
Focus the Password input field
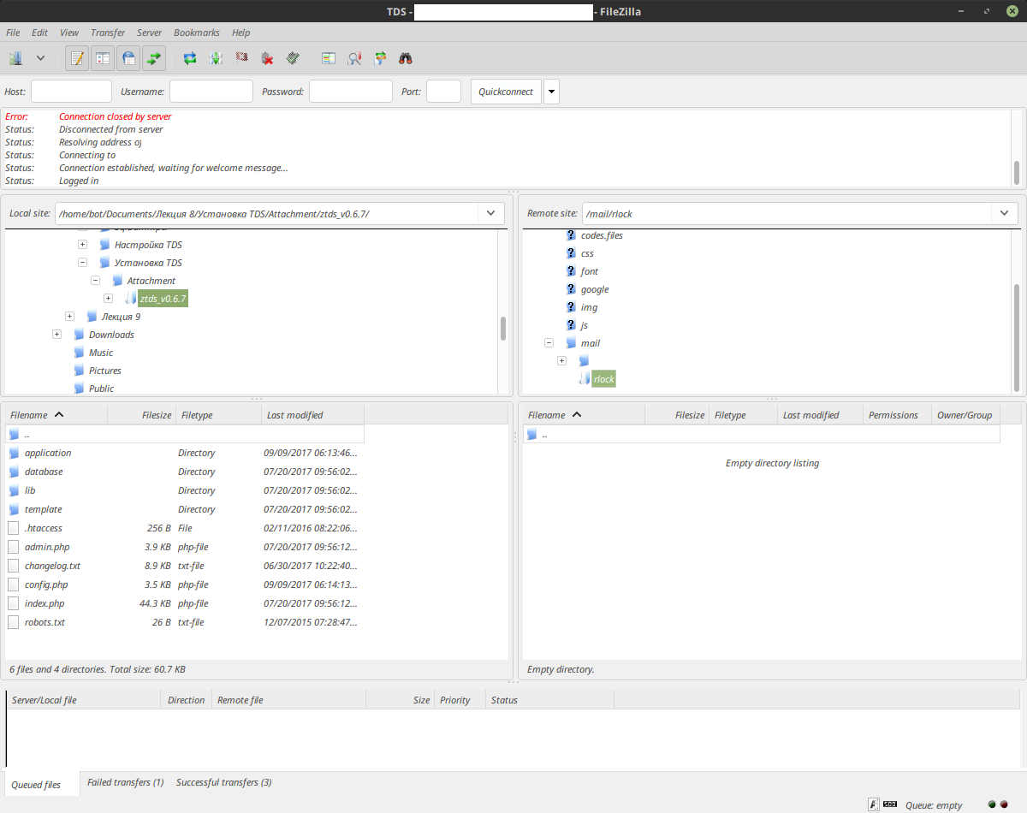tap(351, 92)
